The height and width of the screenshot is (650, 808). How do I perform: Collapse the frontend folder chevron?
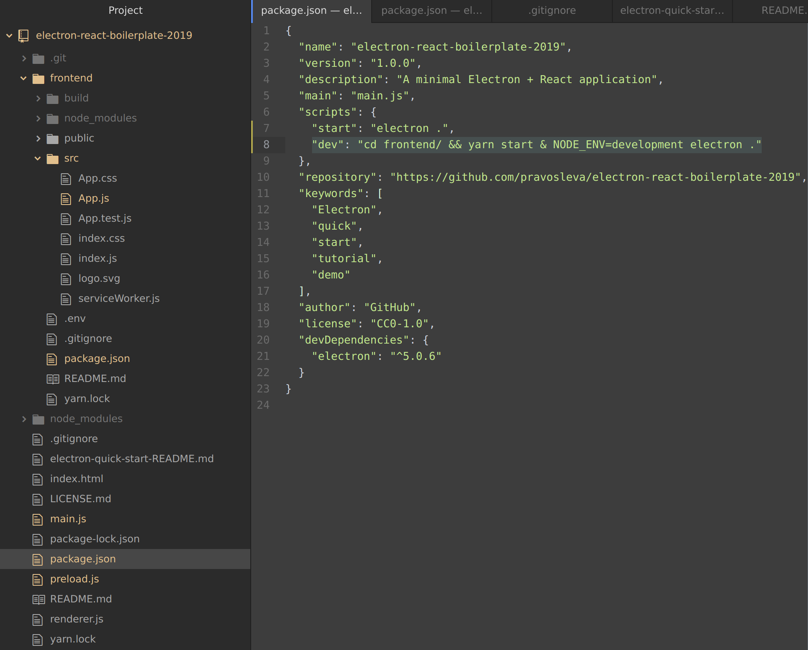[24, 78]
